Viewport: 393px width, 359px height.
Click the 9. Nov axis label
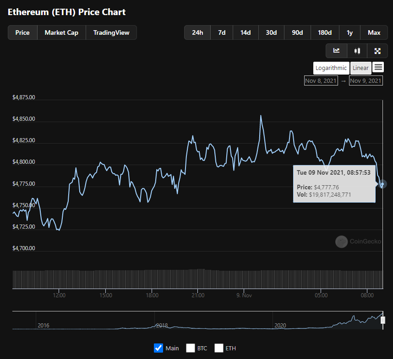[244, 295]
